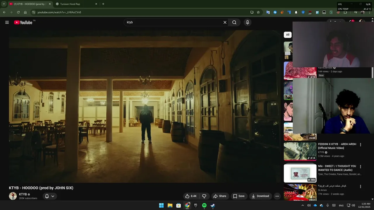Like the video showing 8.4K likes
The height and width of the screenshot is (210, 374).
191,196
